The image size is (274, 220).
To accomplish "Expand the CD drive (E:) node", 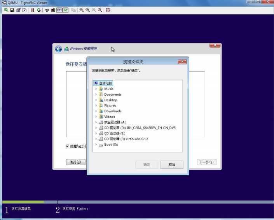I will pyautogui.click(x=96, y=133).
